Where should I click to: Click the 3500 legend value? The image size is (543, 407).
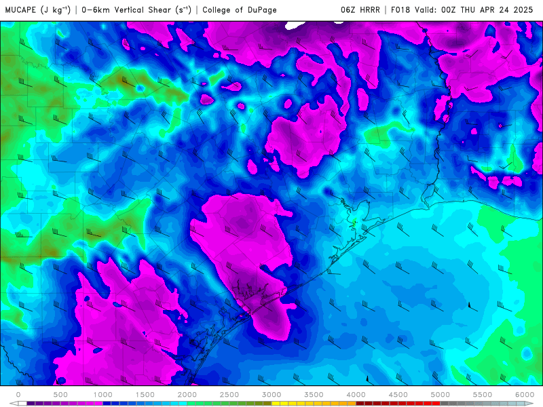click(x=314, y=395)
